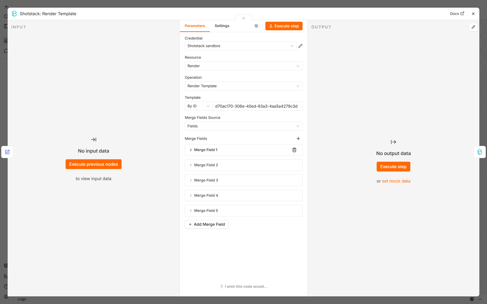This screenshot has height=304, width=487.
Task: Open Merge Fields Source dropdown
Action: [x=243, y=126]
